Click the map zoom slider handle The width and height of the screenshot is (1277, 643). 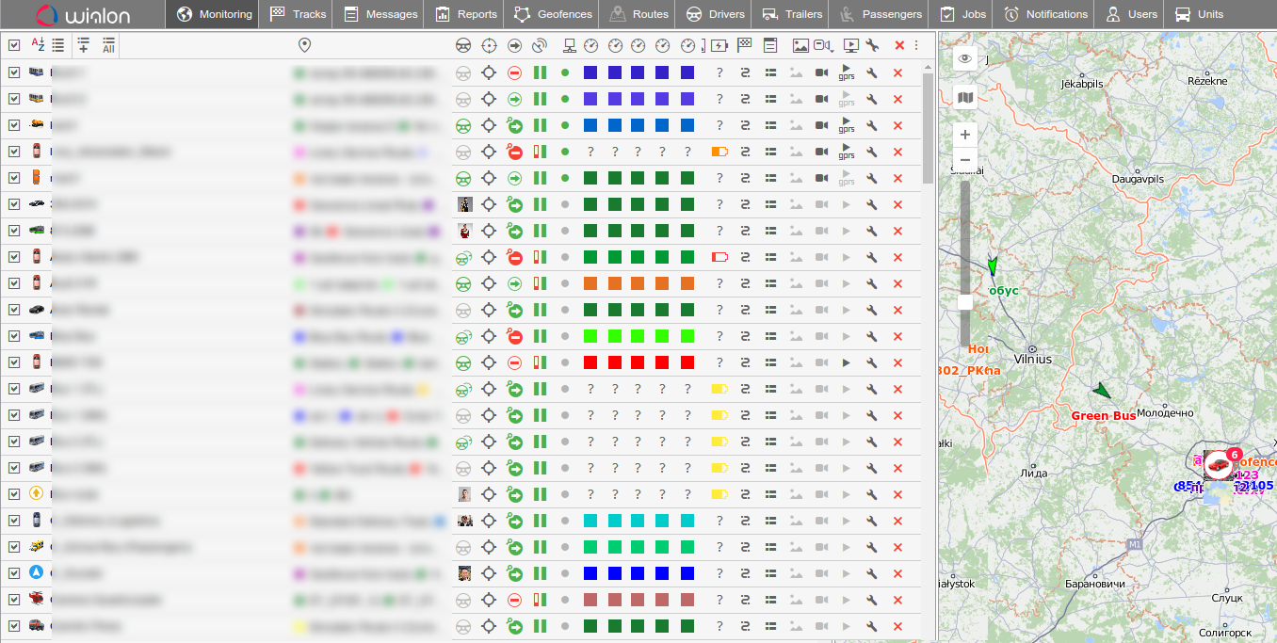tap(964, 302)
